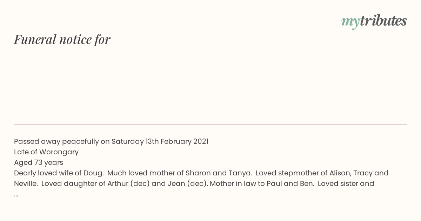Click the dark "tributes" part of logo
421x221 pixels.
(383, 21)
